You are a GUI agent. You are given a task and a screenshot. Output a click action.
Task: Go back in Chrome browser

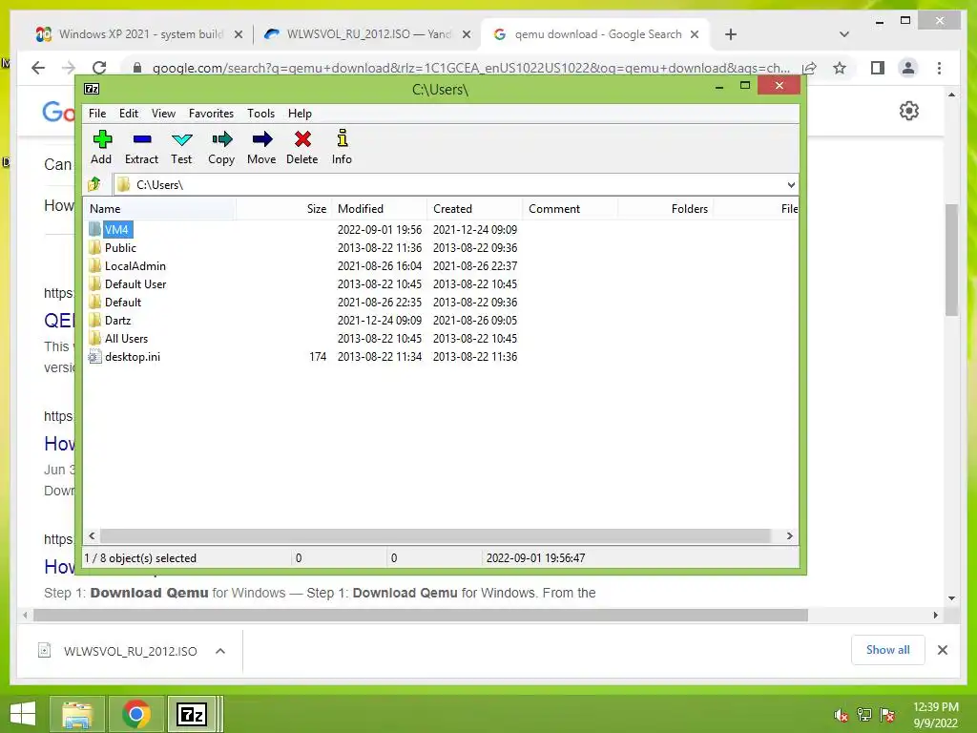point(38,68)
